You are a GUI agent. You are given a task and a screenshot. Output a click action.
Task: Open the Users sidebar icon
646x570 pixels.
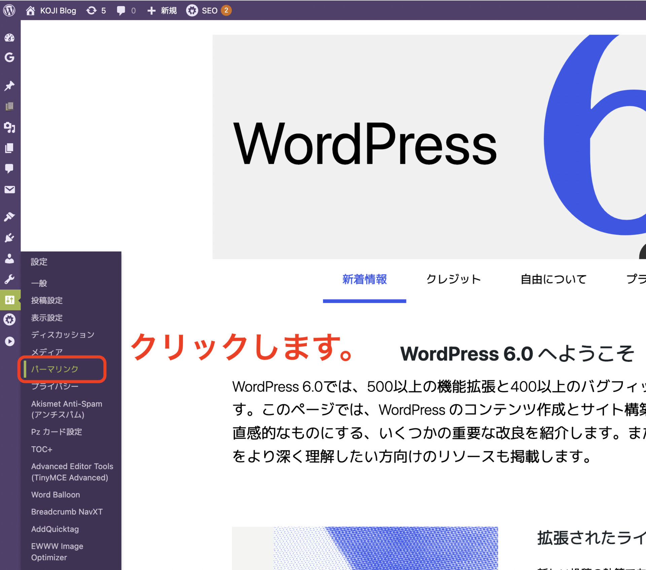pyautogui.click(x=9, y=258)
